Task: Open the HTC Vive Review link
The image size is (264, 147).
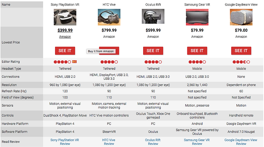Action: tap(109, 142)
